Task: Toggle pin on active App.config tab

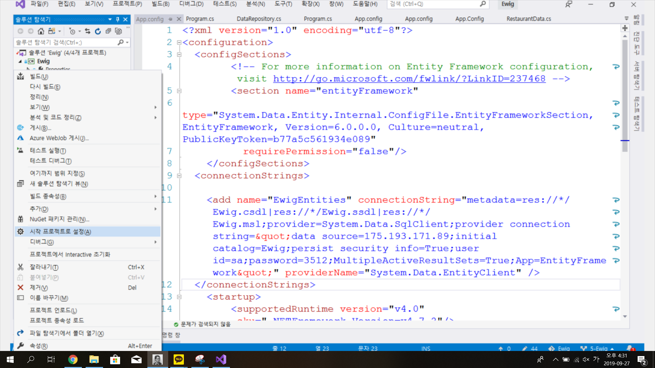Action: (171, 19)
